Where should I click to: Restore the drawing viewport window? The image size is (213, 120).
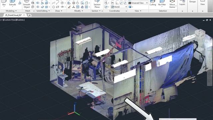[x=207, y=20]
